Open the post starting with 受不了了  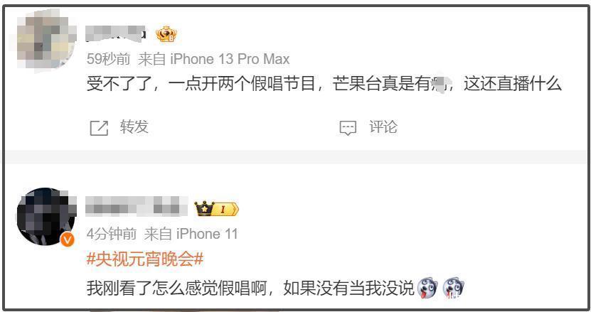pos(324,84)
